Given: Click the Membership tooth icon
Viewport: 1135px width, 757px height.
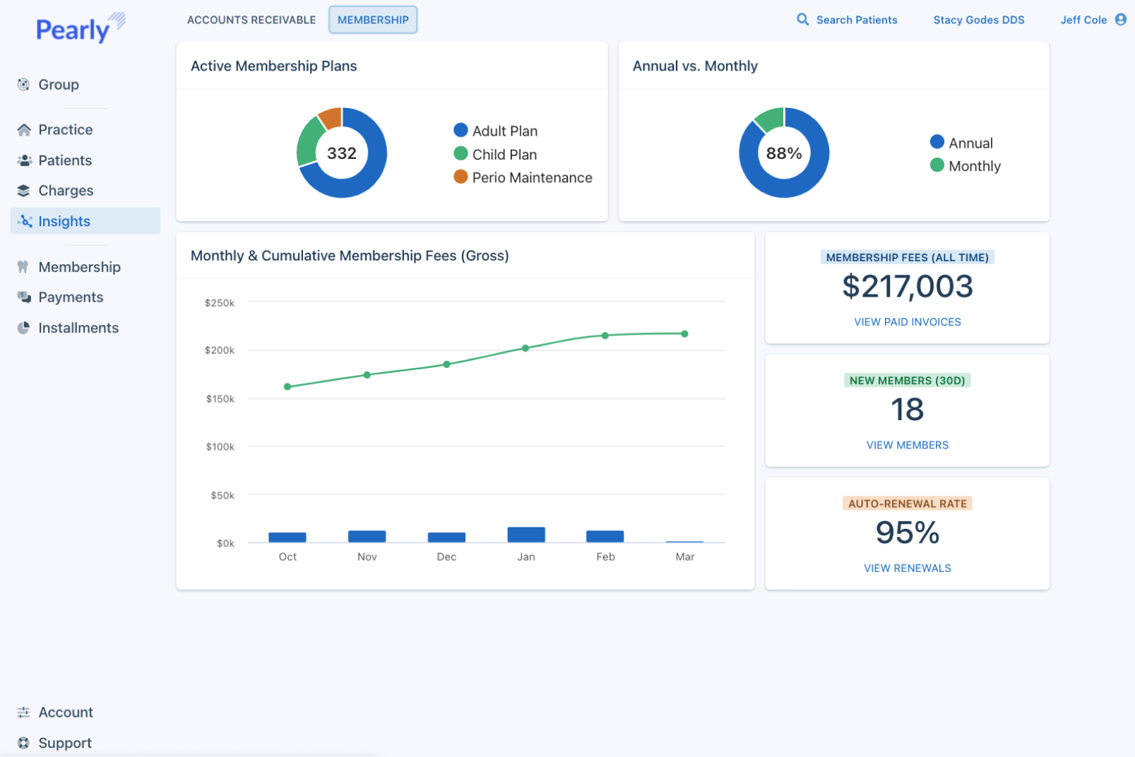Looking at the screenshot, I should (x=23, y=267).
